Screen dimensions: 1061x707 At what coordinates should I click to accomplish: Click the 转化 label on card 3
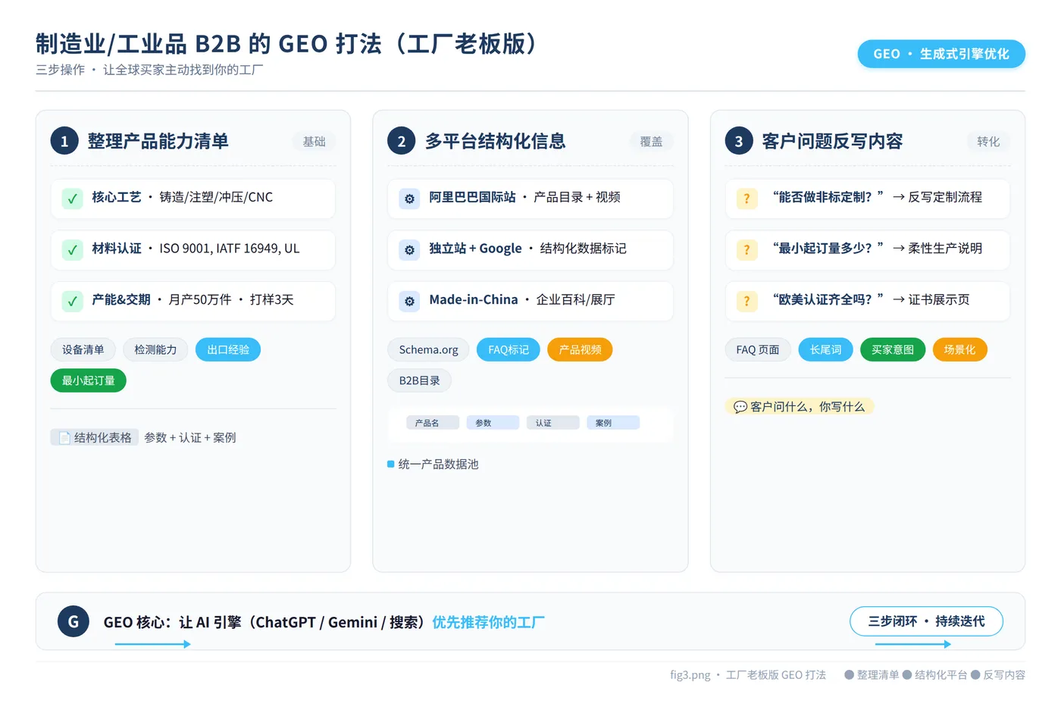tap(988, 142)
